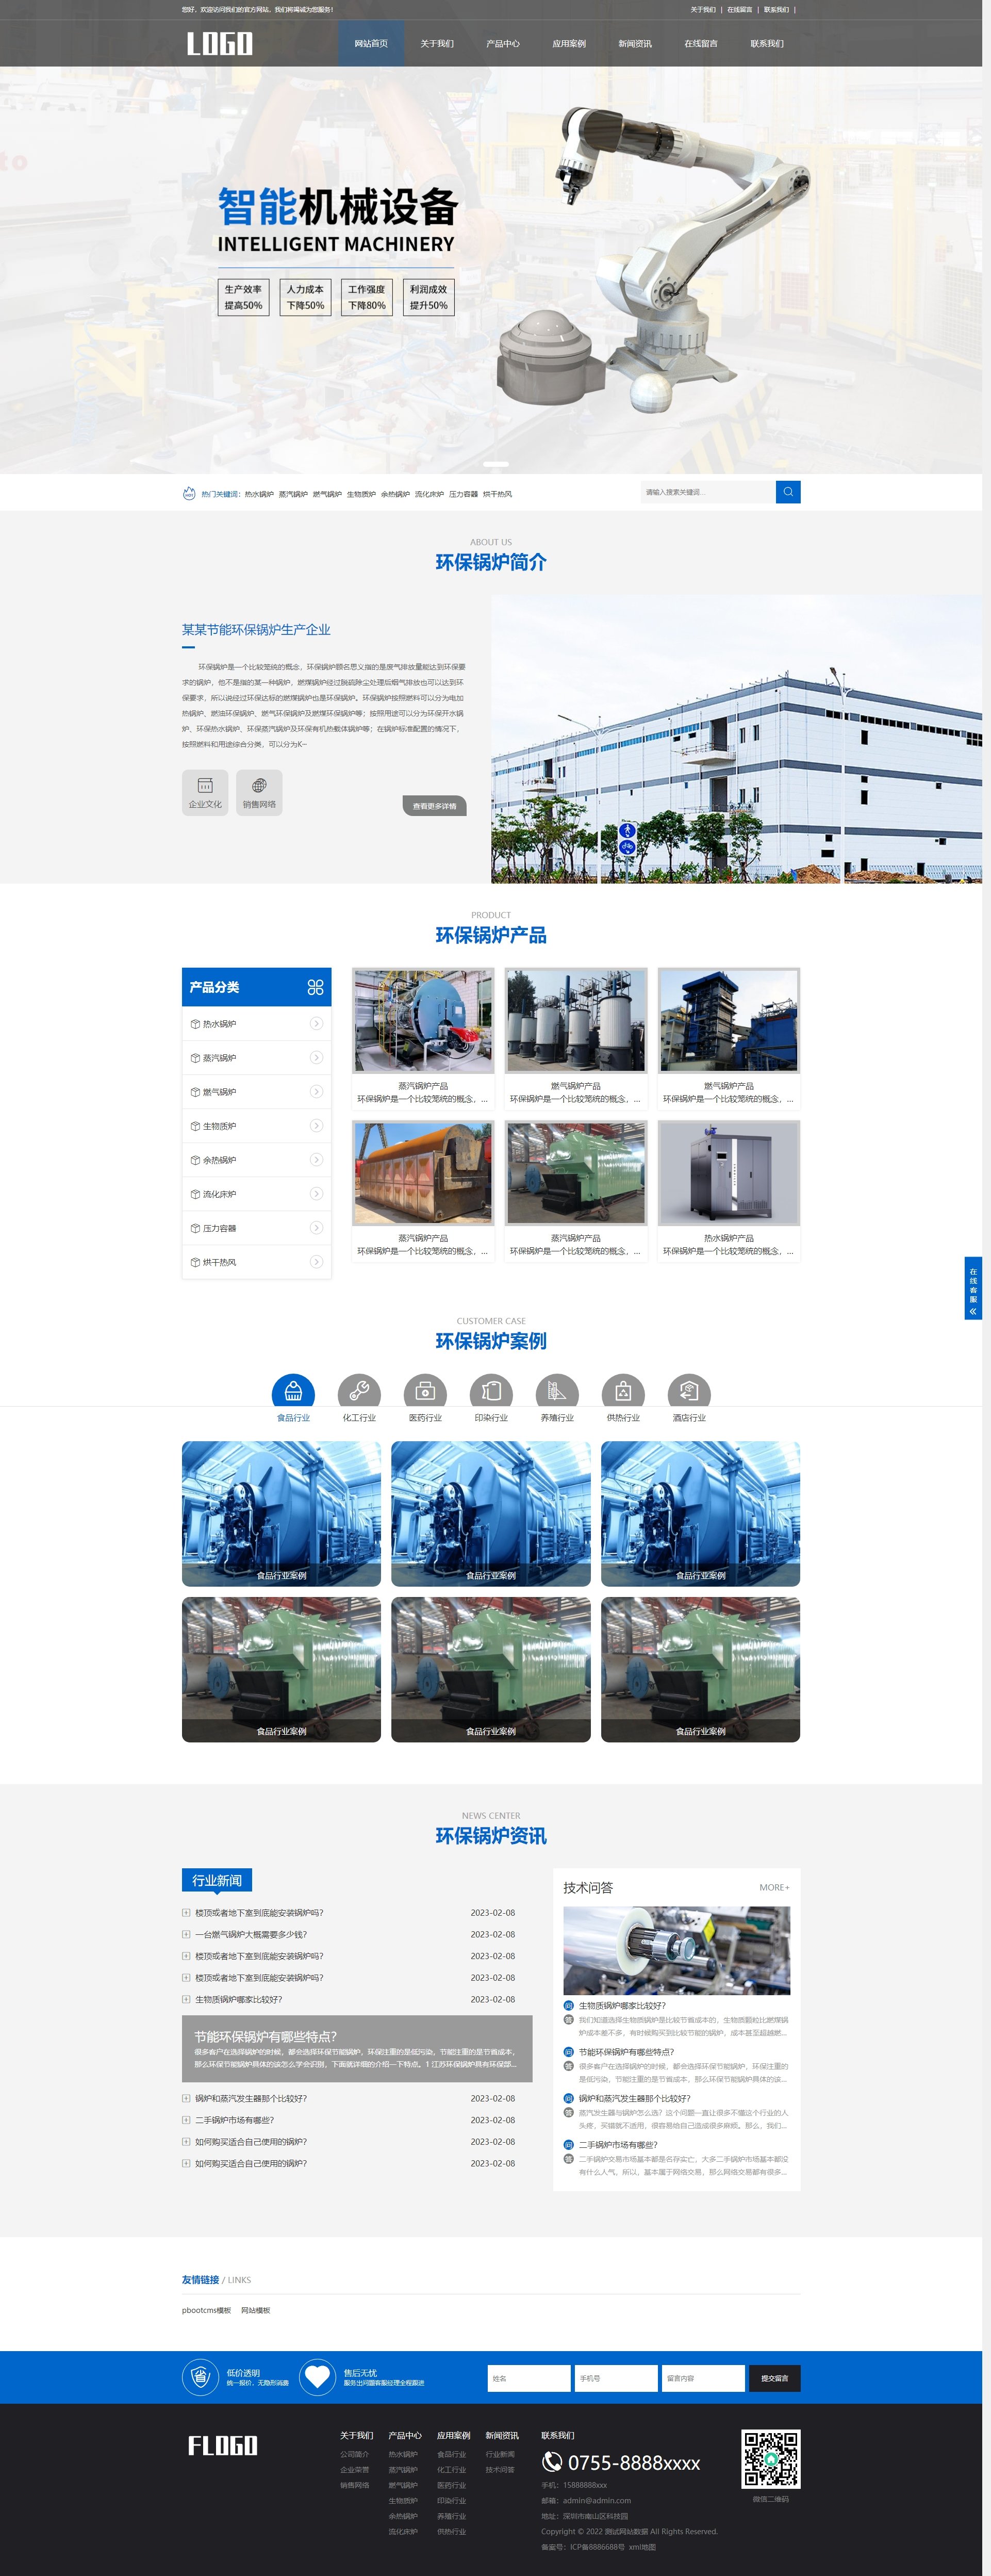
Task: Click the search magnifier button
Action: [787, 492]
